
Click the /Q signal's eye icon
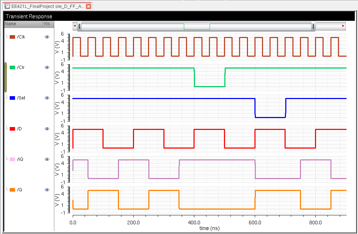click(47, 190)
